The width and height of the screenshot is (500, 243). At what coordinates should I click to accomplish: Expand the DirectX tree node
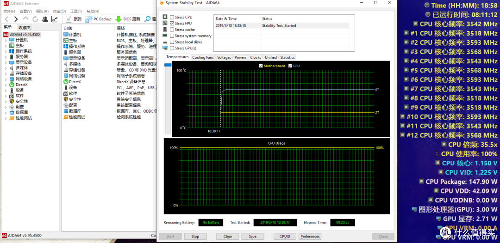click(x=6, y=85)
